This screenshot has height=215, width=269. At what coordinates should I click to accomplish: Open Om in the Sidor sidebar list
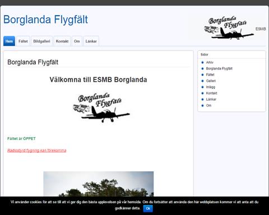pyautogui.click(x=208, y=105)
